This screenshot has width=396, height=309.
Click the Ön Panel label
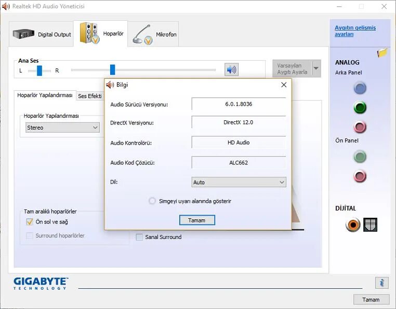pos(347,141)
